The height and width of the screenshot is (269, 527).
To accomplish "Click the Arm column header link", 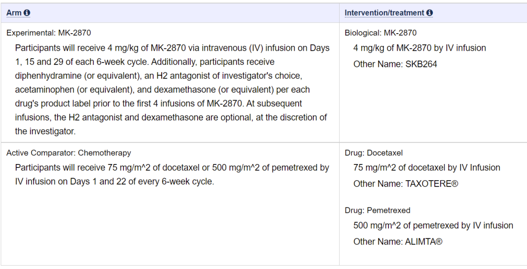I will coord(14,13).
